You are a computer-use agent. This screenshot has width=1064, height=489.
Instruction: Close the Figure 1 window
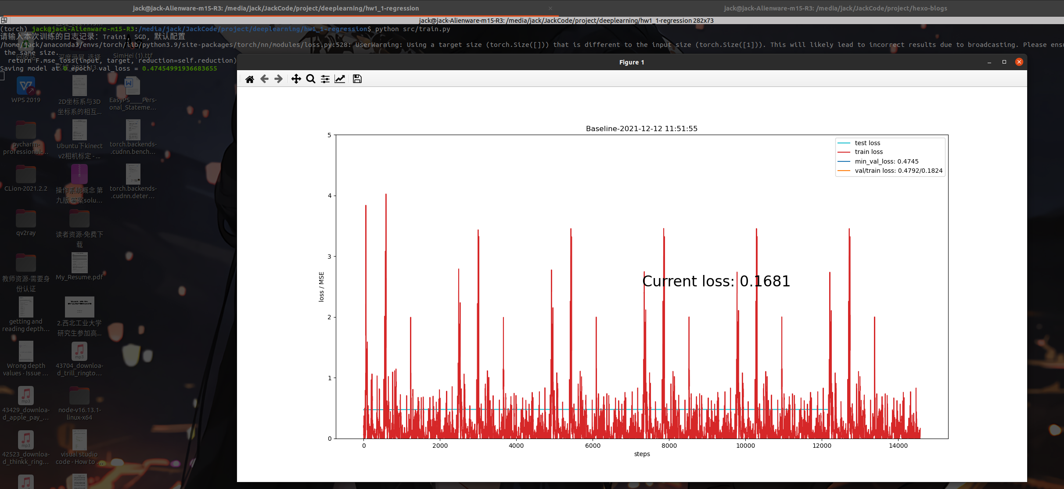click(x=1019, y=62)
